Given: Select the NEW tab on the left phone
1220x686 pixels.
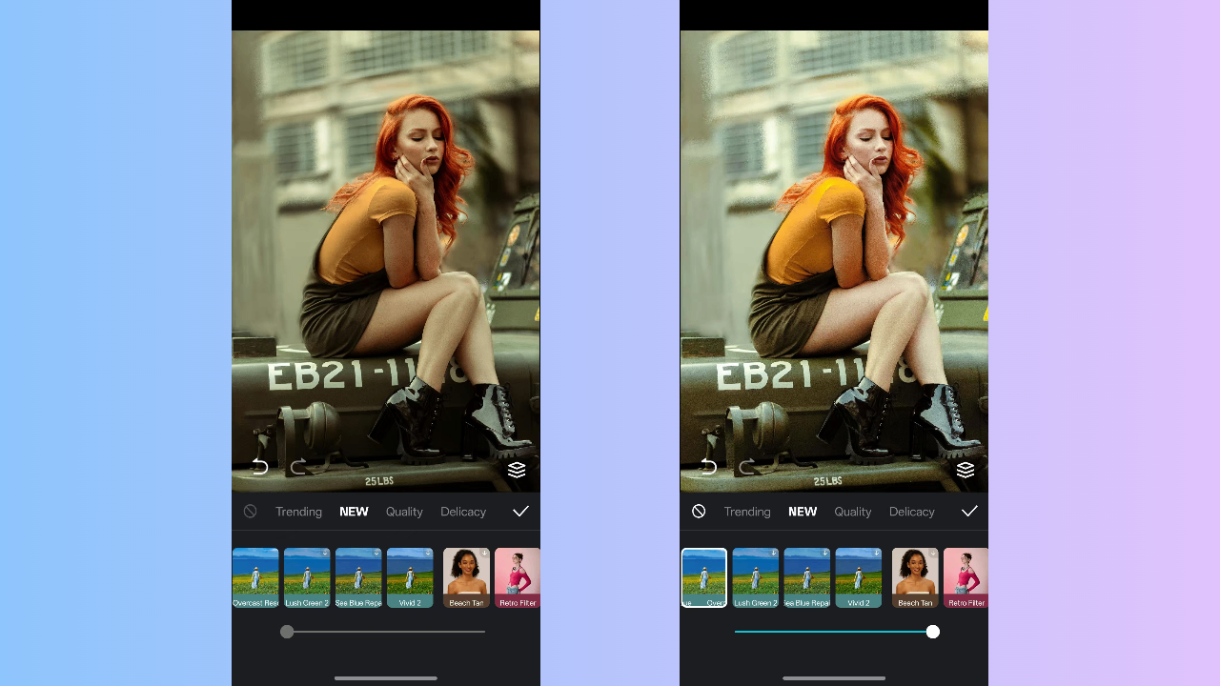Looking at the screenshot, I should [x=354, y=512].
